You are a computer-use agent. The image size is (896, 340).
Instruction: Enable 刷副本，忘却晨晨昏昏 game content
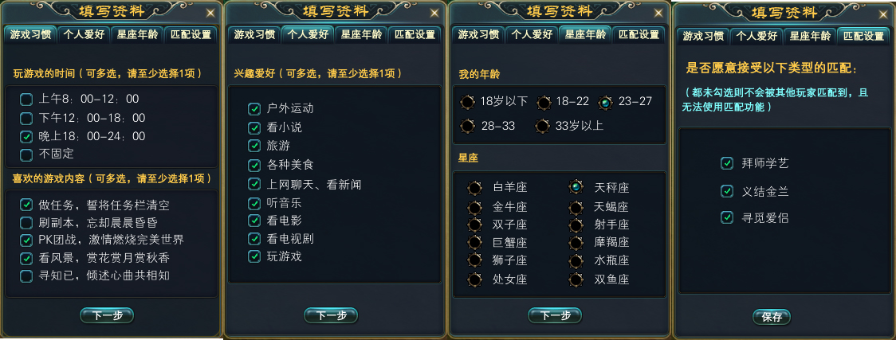(26, 223)
